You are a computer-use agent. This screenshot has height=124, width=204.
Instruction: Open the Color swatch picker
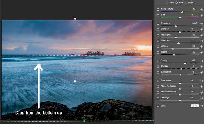[195, 106]
